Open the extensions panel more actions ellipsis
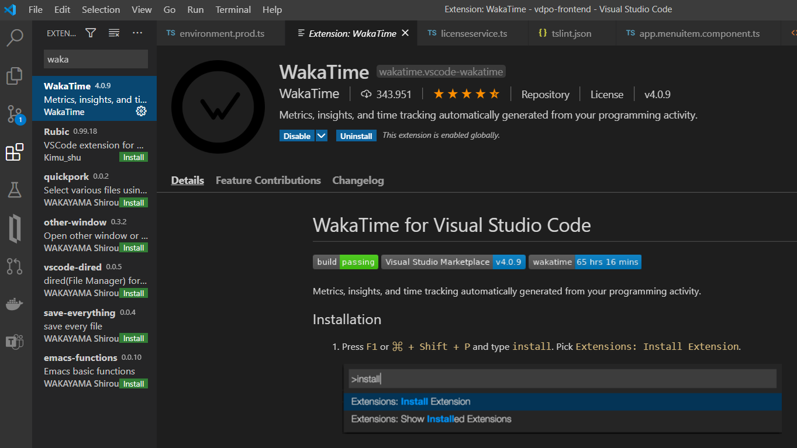The width and height of the screenshot is (797, 448). coord(137,33)
